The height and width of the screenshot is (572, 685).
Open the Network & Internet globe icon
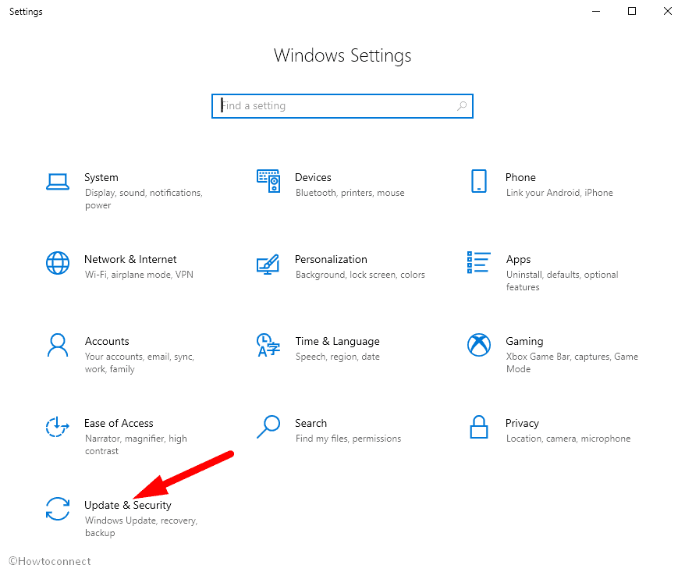tap(58, 263)
